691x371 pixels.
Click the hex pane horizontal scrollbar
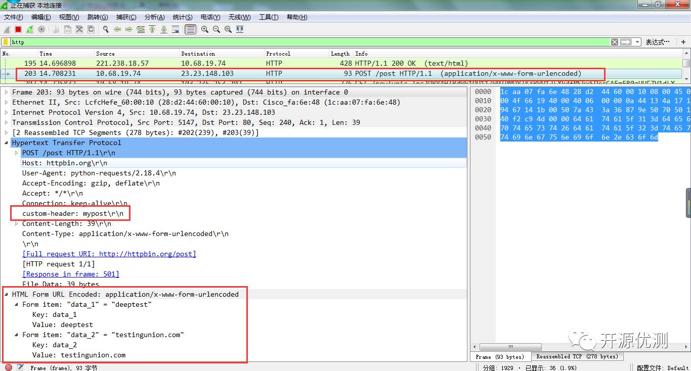(x=511, y=347)
